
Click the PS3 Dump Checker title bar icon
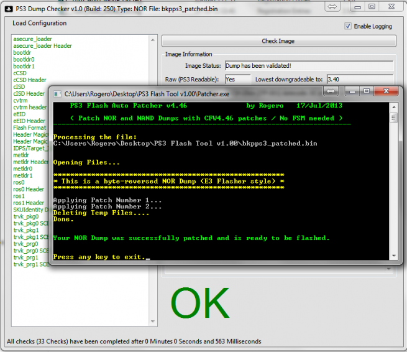click(9, 9)
